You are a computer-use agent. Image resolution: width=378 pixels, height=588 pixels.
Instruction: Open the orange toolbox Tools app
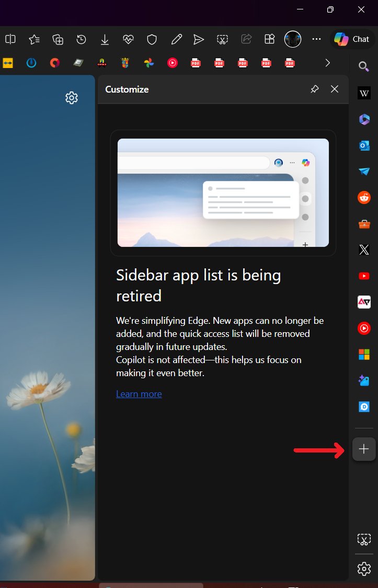click(364, 224)
